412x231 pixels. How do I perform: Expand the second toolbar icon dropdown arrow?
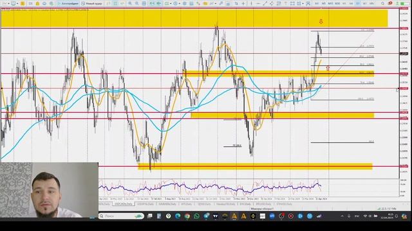pos(17,4)
